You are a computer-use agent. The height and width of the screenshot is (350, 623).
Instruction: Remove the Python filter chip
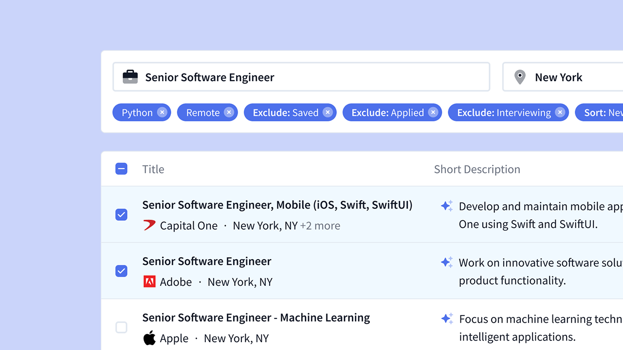click(x=162, y=112)
